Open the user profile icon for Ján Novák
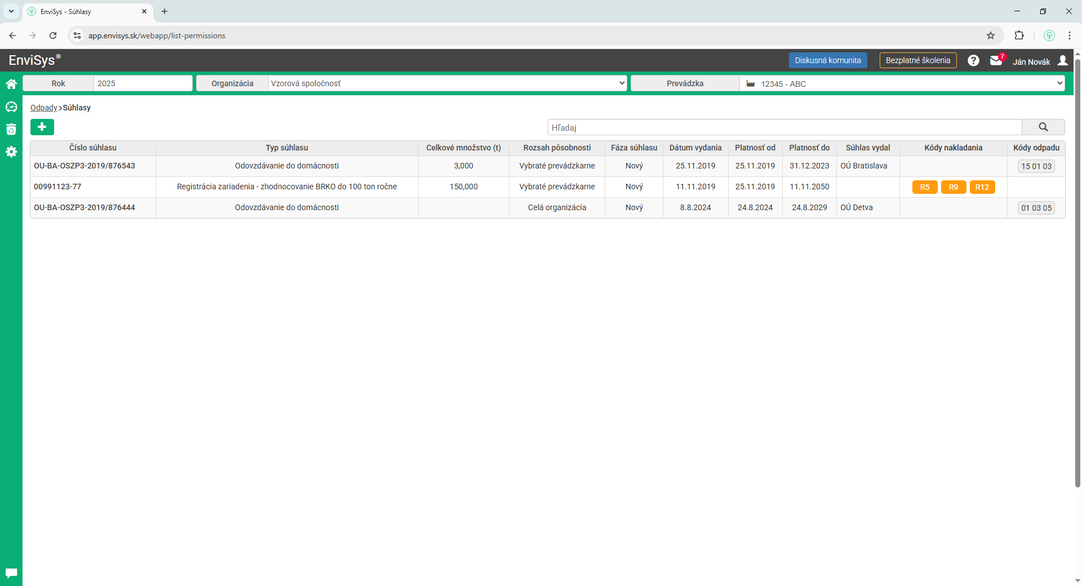 coord(1062,61)
